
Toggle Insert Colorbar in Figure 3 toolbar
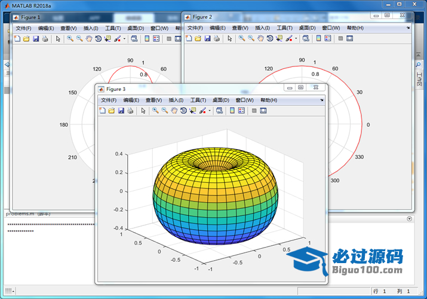click(x=232, y=111)
